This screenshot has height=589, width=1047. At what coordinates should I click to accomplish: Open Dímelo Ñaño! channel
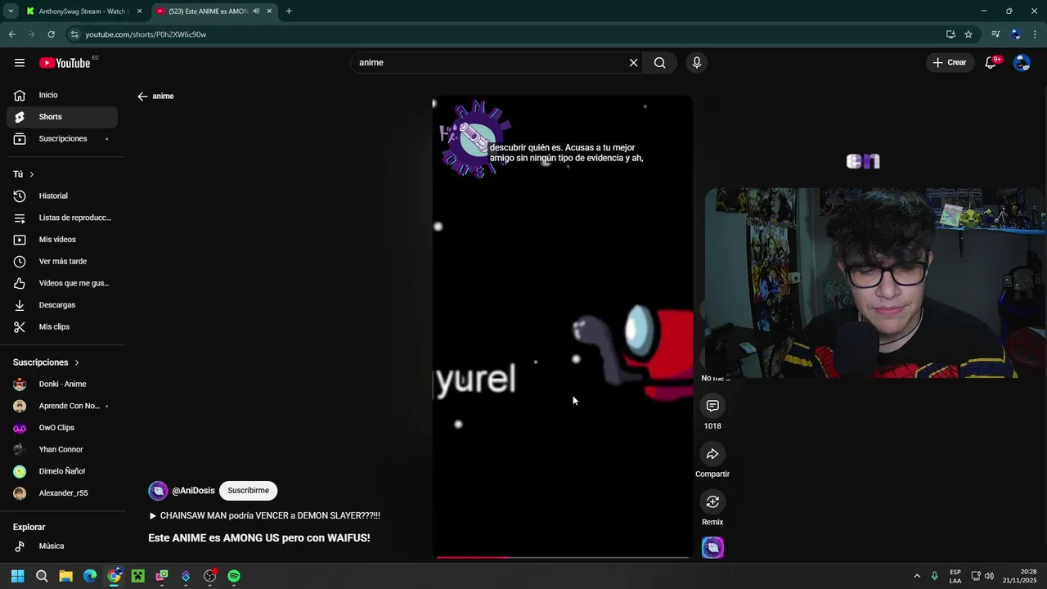(62, 471)
